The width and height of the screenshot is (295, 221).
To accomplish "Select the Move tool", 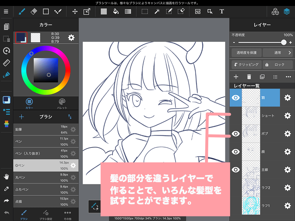I will pyautogui.click(x=75, y=11).
